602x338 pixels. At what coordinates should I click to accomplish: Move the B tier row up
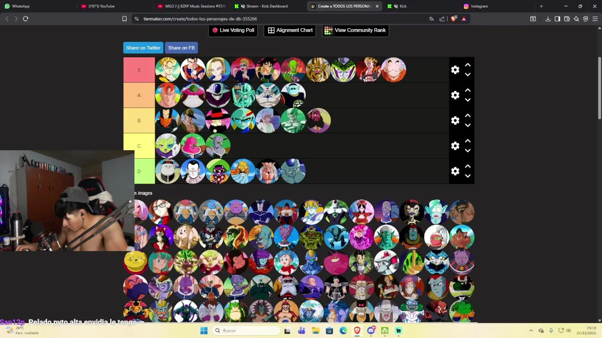pyautogui.click(x=467, y=116)
